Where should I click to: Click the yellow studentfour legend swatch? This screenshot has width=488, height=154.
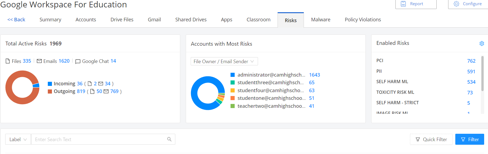coord(232,90)
